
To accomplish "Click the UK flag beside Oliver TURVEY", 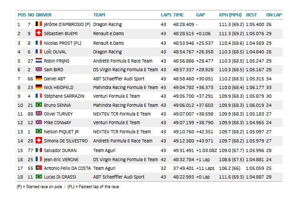I will point(39,113).
